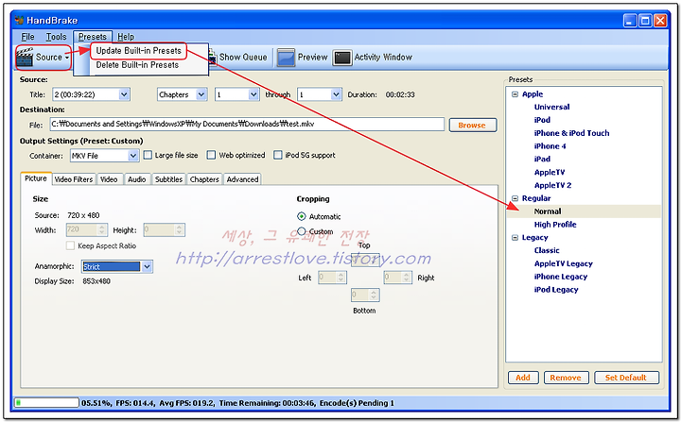Select the Picture tab
Screen dimensions: 681x422
click(36, 178)
